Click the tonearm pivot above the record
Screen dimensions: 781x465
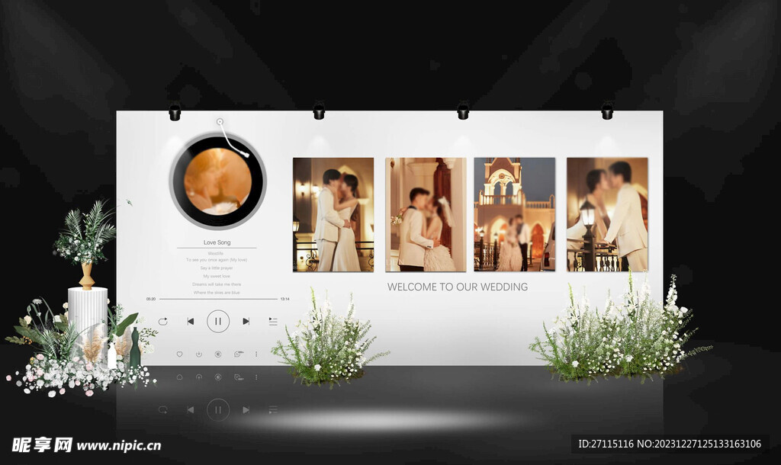click(220, 121)
